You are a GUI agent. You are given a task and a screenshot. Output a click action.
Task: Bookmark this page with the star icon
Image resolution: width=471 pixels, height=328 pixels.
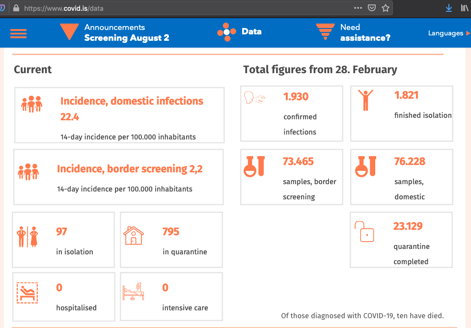pos(386,8)
